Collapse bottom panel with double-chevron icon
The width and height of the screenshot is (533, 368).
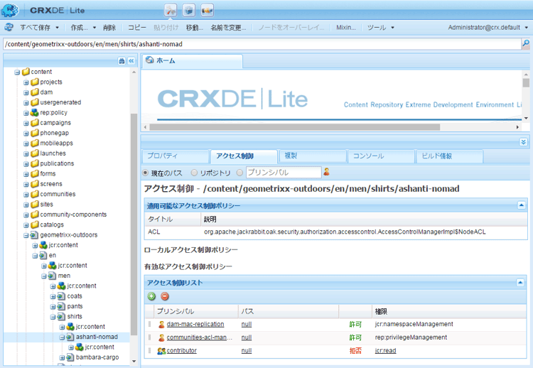pyautogui.click(x=524, y=141)
